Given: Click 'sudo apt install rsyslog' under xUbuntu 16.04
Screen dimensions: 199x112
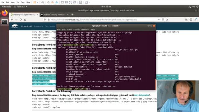Looking at the screenshot, I should click(x=46, y=107).
